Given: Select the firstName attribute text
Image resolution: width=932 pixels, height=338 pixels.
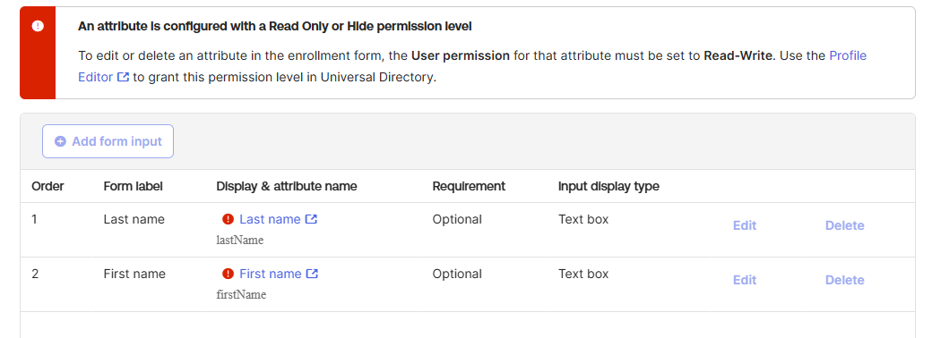Looking at the screenshot, I should tap(241, 295).
